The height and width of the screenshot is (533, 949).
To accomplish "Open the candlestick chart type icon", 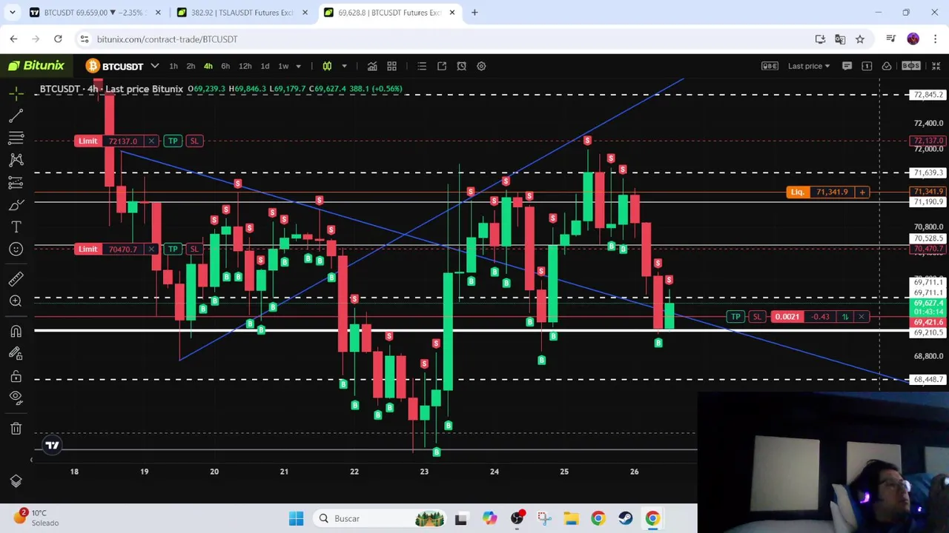I will coord(327,66).
